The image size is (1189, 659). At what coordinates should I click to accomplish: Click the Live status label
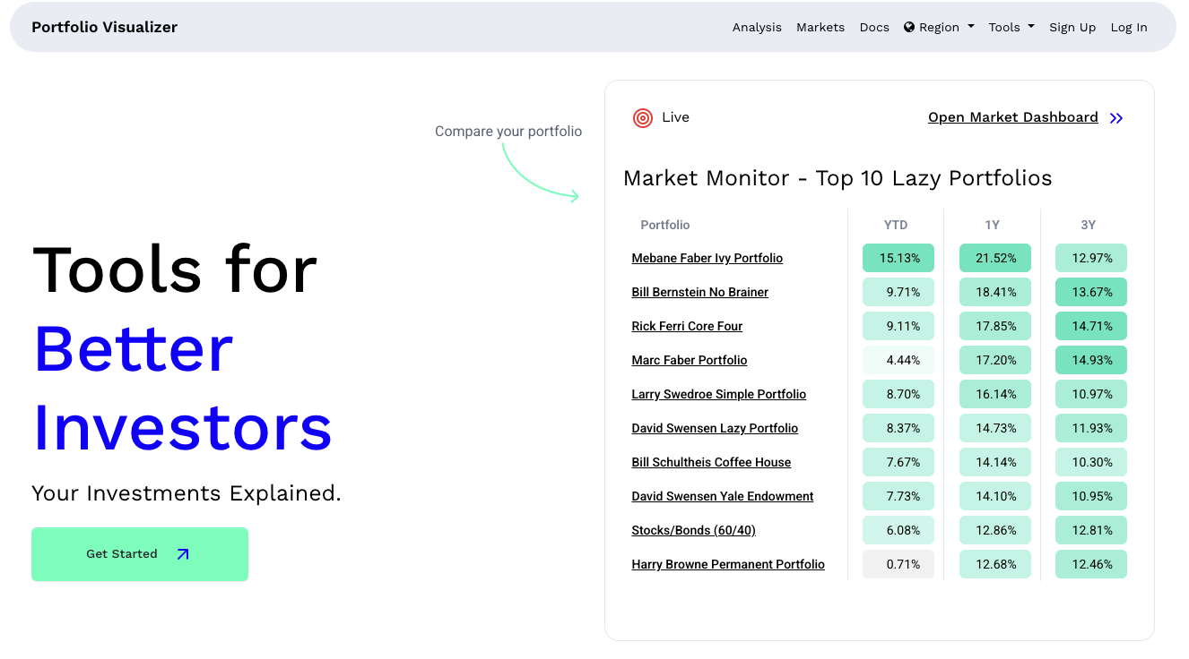tap(675, 117)
